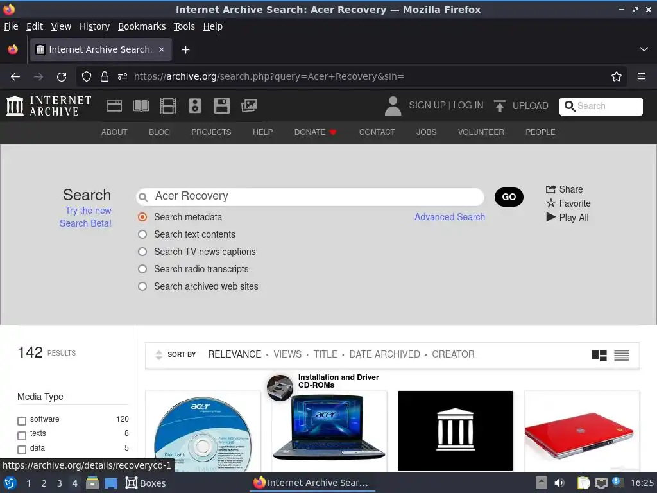The height and width of the screenshot is (493, 657).
Task: Open the DONATE navigation link
Action: click(x=315, y=132)
